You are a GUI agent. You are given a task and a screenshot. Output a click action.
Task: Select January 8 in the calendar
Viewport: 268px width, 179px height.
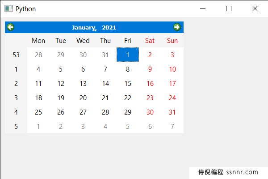click(128, 69)
